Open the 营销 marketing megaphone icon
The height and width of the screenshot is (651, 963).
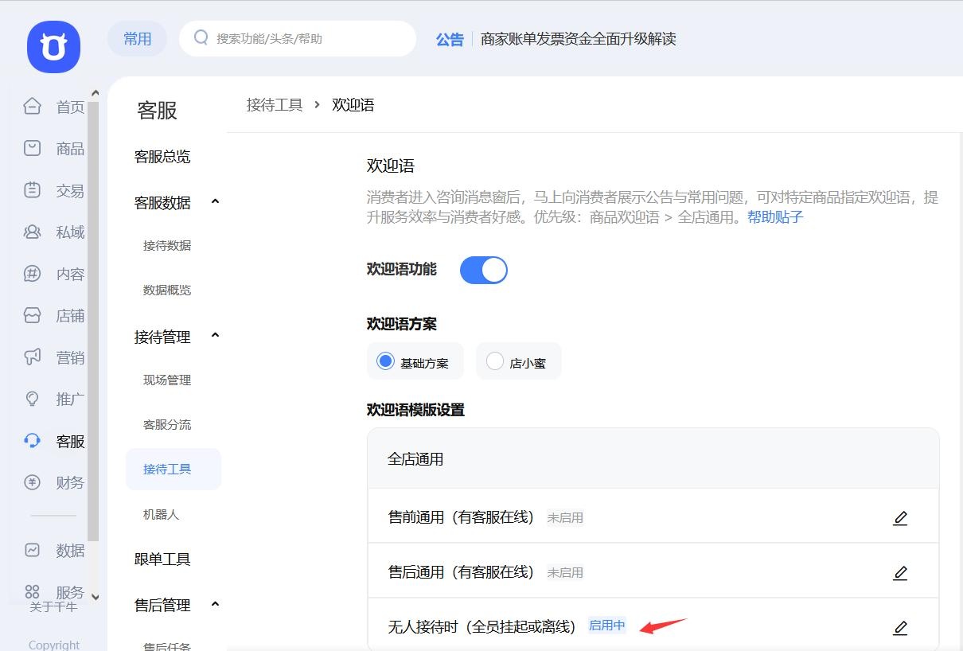click(32, 357)
